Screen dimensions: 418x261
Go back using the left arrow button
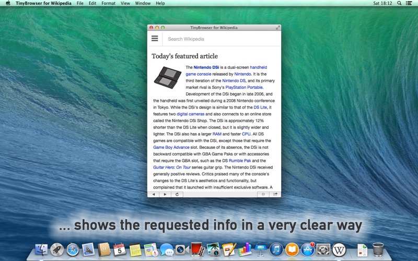click(x=153, y=194)
